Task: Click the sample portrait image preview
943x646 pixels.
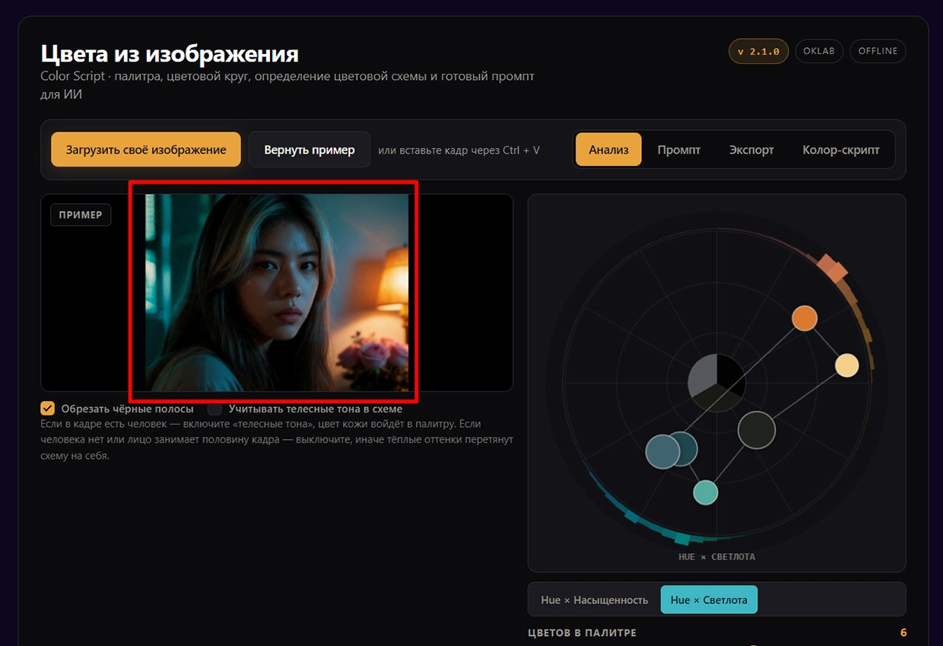Action: point(277,292)
